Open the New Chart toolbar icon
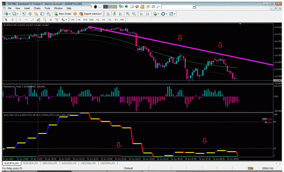The width and height of the screenshot is (284, 172). click(6, 14)
